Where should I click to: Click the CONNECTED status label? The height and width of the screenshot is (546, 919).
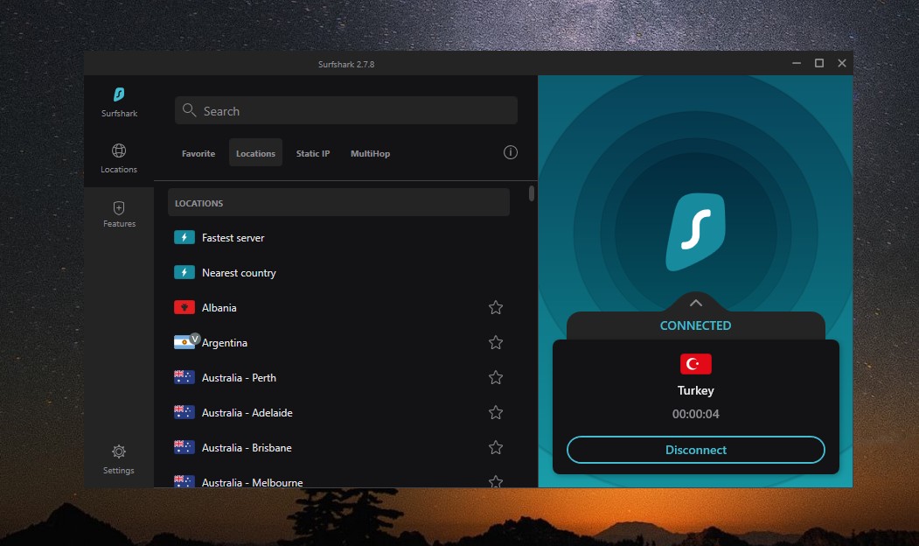696,325
